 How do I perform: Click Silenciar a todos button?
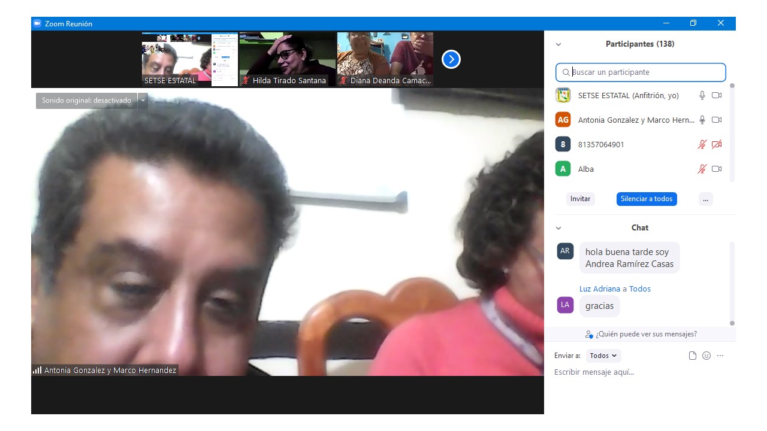[647, 199]
